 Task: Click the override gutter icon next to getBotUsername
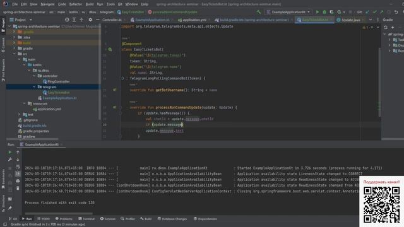(x=114, y=90)
